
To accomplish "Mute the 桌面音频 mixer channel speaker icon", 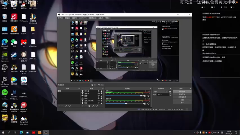I will pyautogui.click(x=145, y=103).
